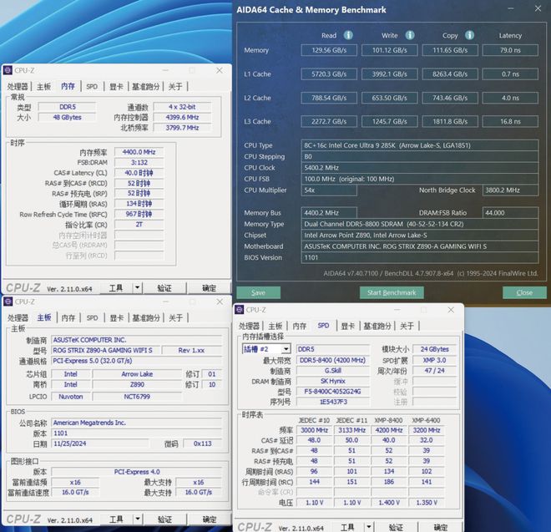551x532 pixels.
Task: Click 工具 button in memory CPU-Z window
Action: tap(116, 288)
